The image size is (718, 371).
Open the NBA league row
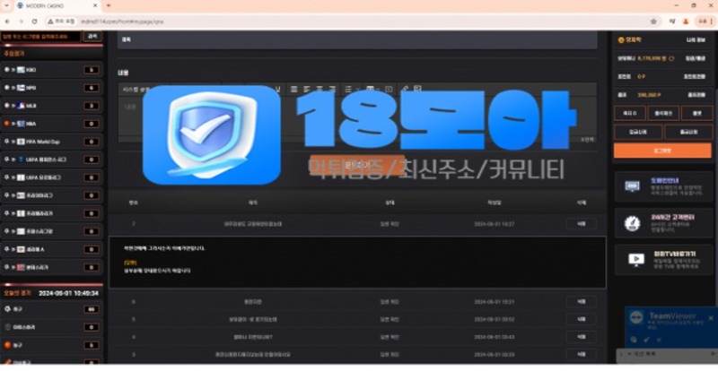tap(51, 124)
